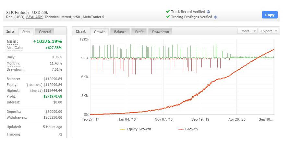
Task: Switch to the Info tab
Action: point(10,31)
